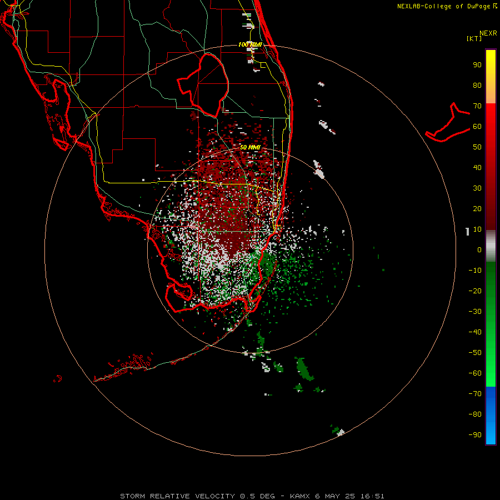
Task: Click the -10 value on velocity scale
Action: 475,271
